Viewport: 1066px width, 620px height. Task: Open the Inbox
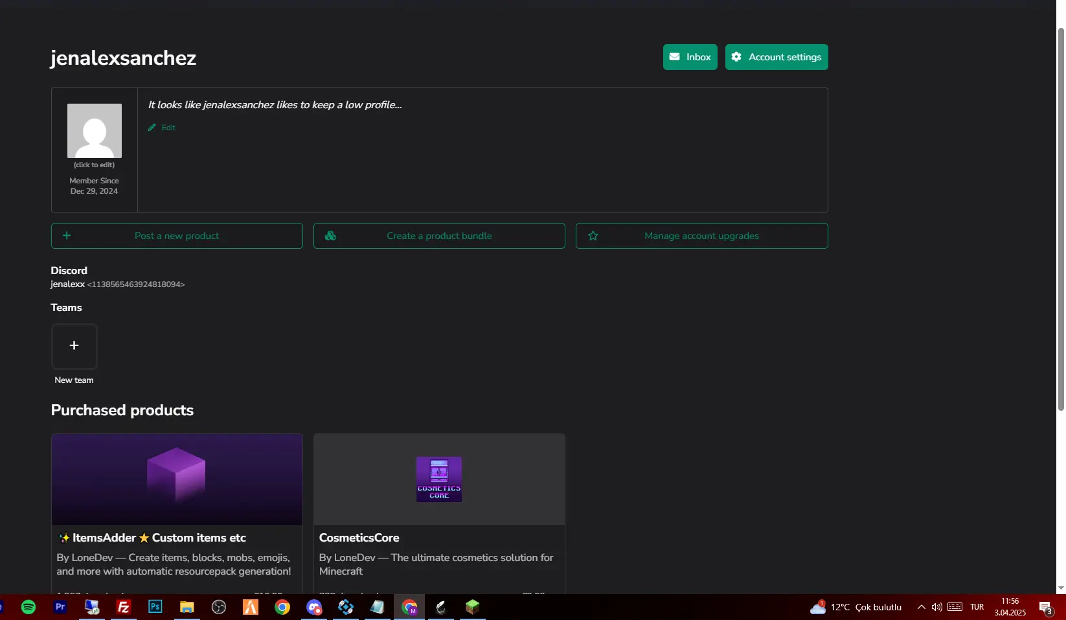[x=690, y=57]
